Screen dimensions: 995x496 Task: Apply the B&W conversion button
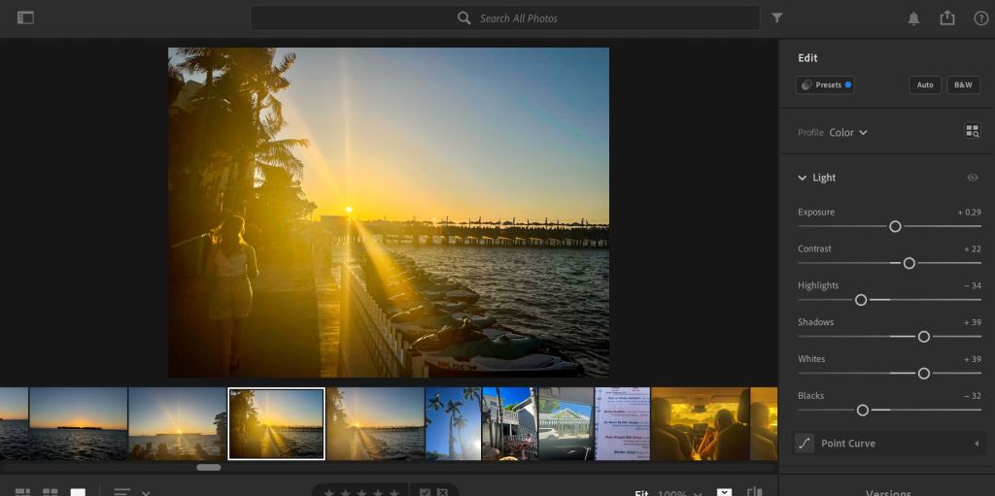963,84
